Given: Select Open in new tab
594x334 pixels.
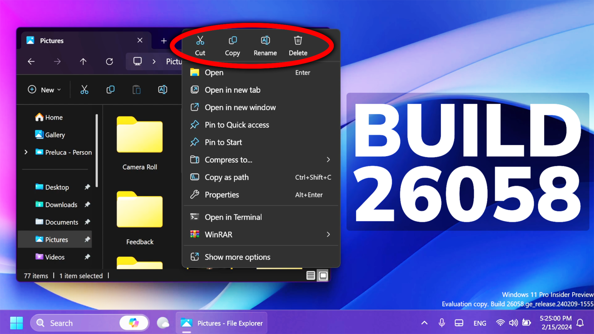Looking at the screenshot, I should [232, 90].
